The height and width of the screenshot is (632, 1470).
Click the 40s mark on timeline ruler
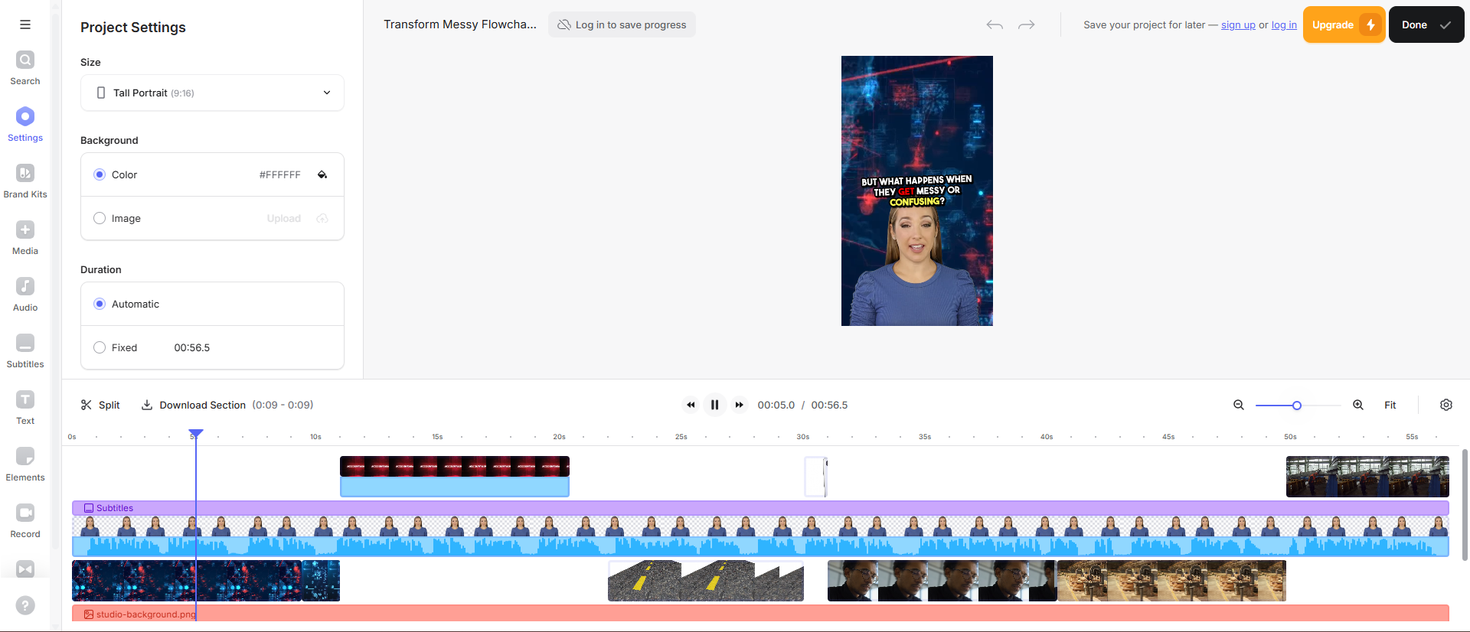[1047, 437]
